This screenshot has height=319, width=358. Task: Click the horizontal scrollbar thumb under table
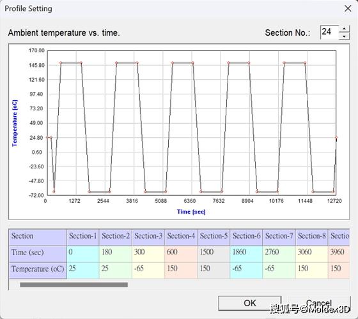(74, 285)
